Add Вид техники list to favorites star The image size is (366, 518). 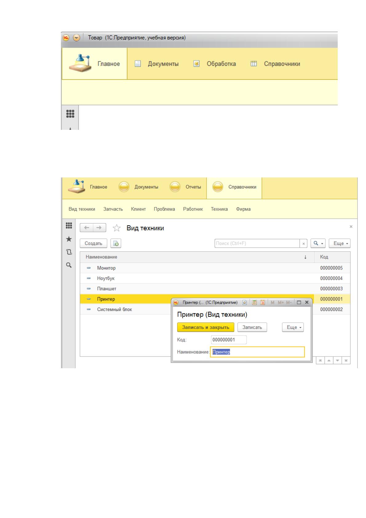[117, 228]
